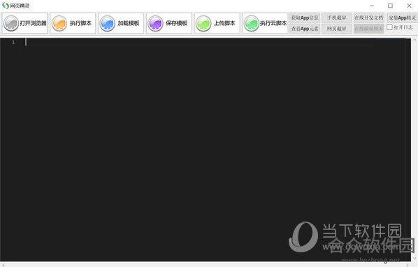The image size is (418, 267).
Task: Execute cloud script via 执行云脚本
Action: click(265, 23)
